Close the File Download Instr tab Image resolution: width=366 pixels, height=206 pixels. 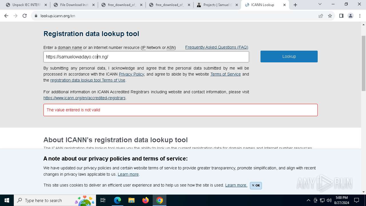(94, 5)
